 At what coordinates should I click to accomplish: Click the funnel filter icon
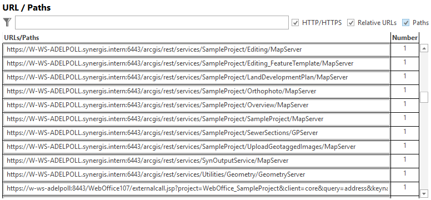coord(7,22)
